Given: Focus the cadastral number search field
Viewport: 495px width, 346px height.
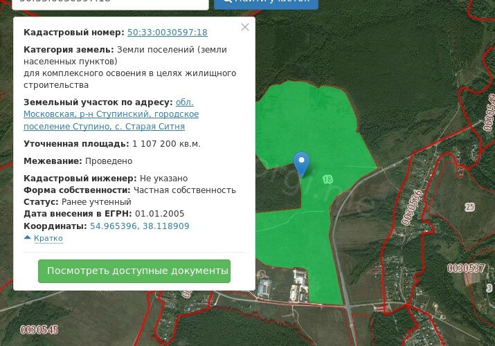Looking at the screenshot, I should click(111, 2).
